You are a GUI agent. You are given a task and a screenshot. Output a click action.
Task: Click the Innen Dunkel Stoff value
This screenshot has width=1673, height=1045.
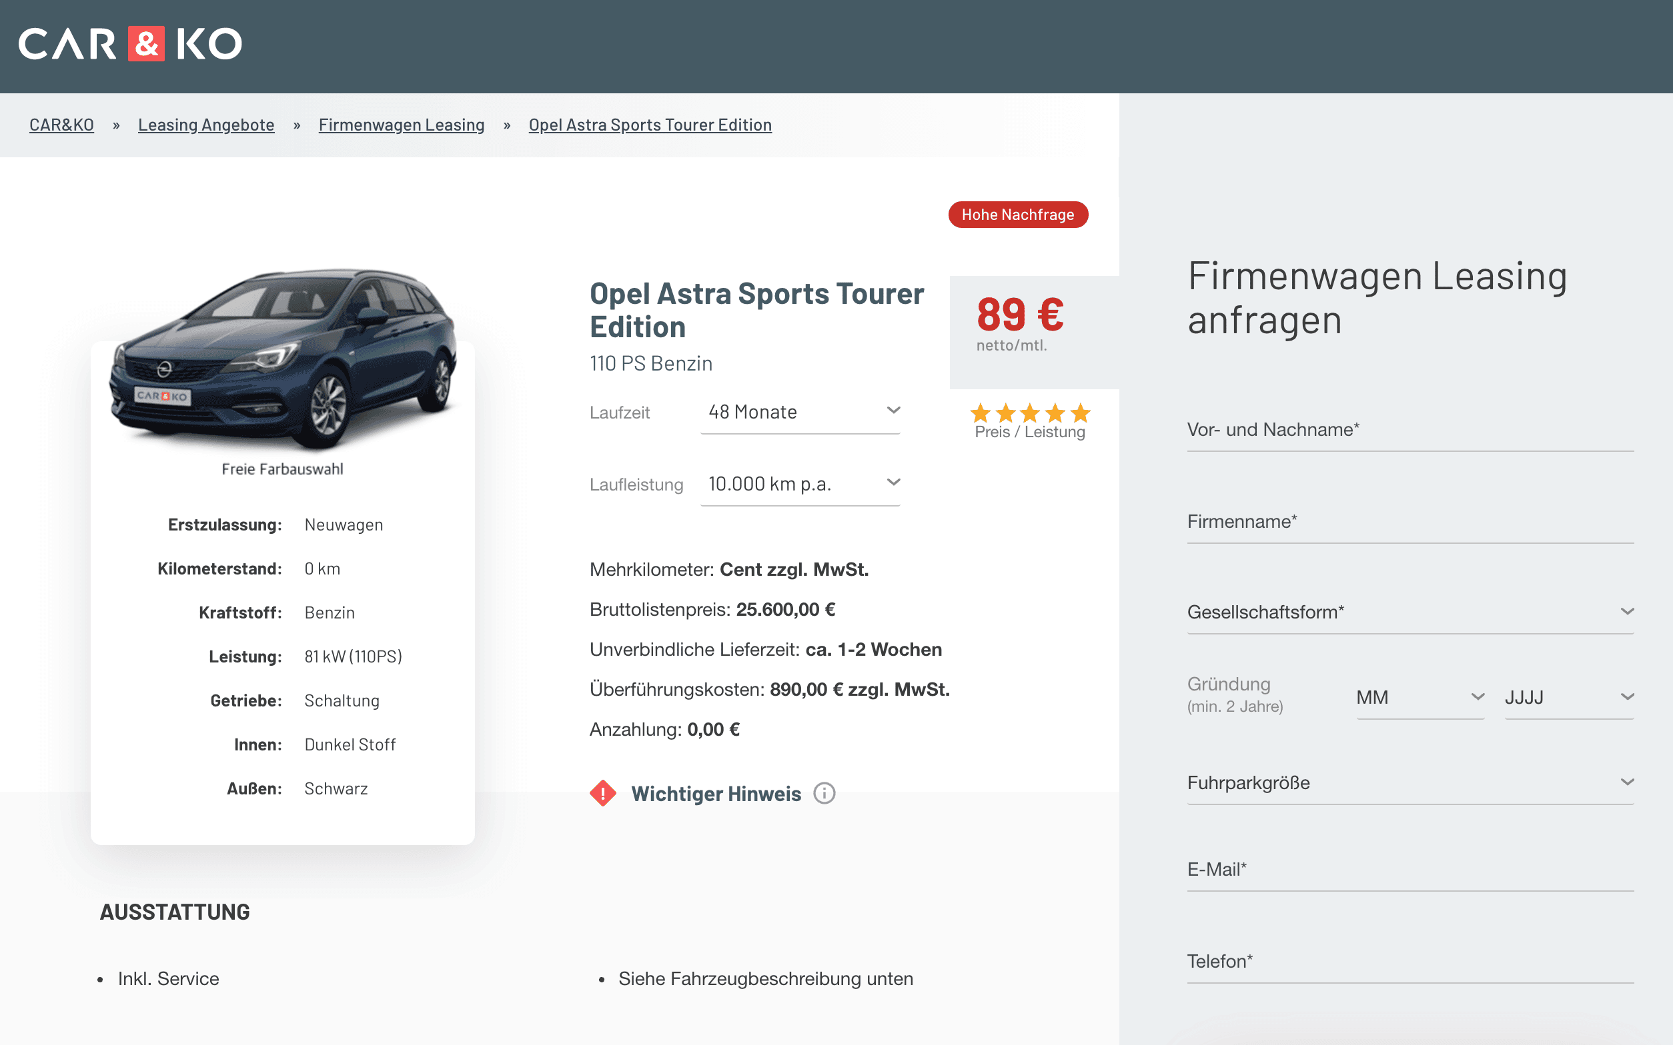tap(350, 745)
